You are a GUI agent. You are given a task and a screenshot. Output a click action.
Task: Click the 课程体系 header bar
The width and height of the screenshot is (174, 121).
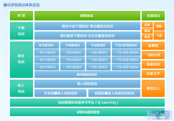click(x=87, y=16)
